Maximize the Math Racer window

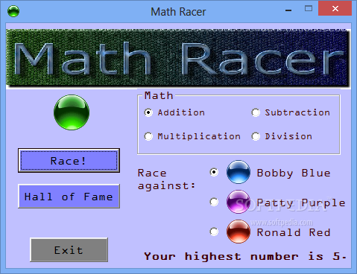click(x=309, y=9)
